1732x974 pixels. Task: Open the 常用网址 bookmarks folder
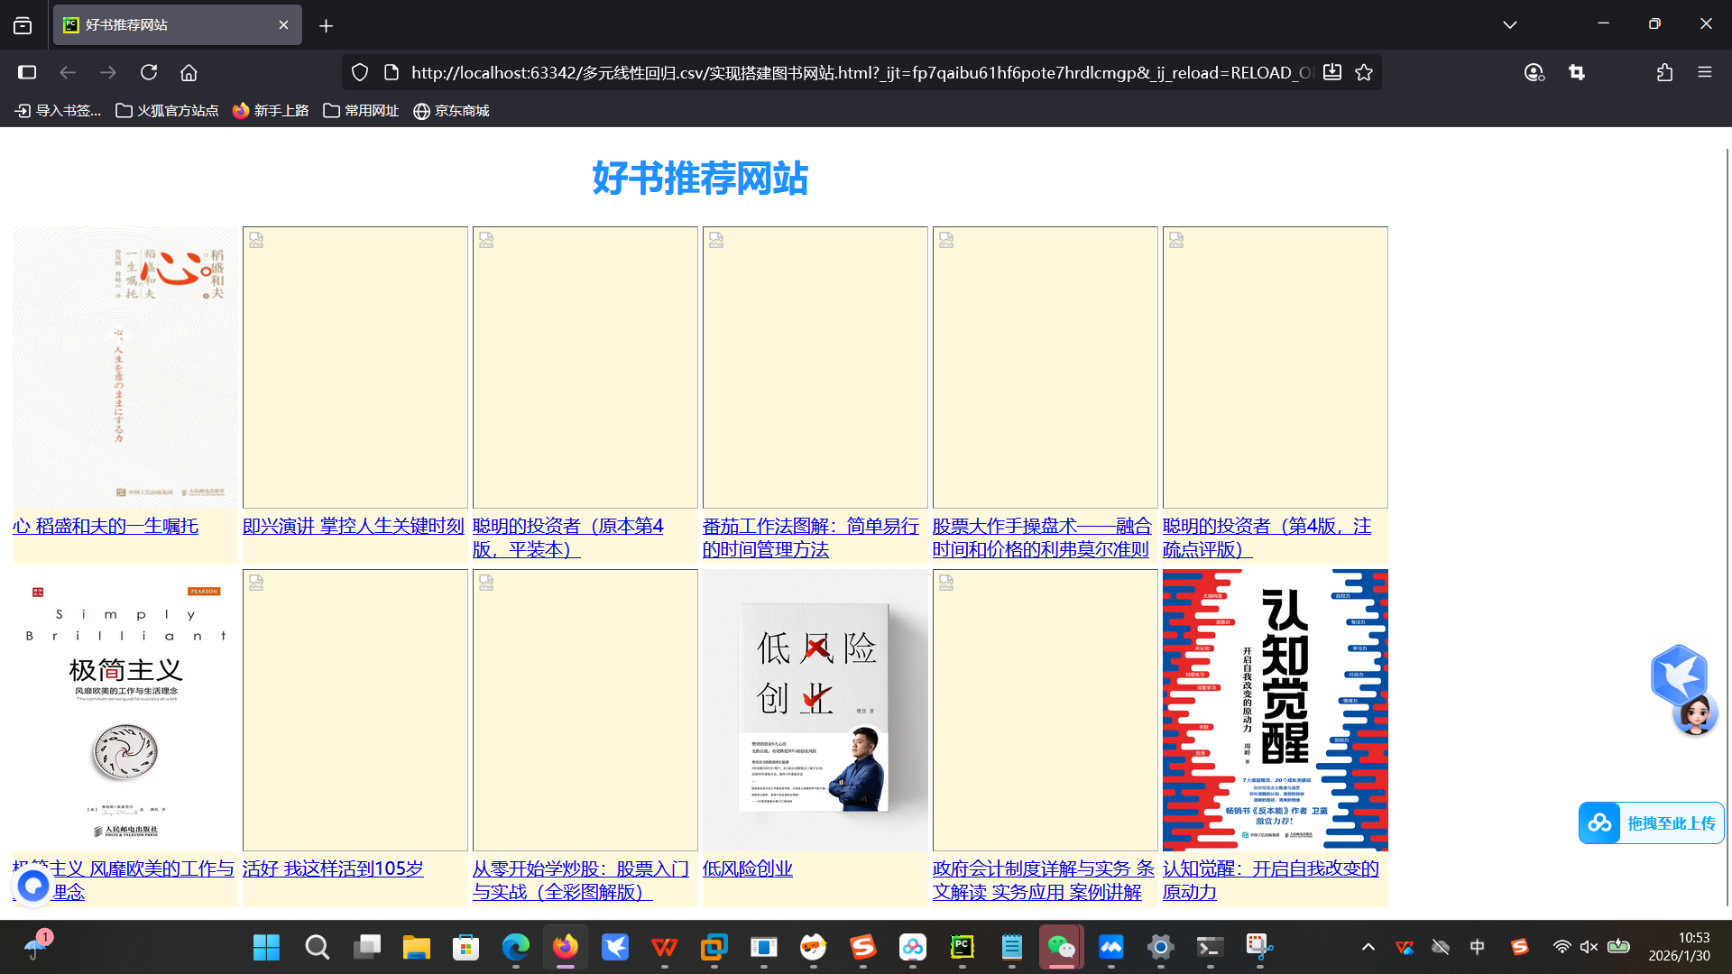click(361, 110)
